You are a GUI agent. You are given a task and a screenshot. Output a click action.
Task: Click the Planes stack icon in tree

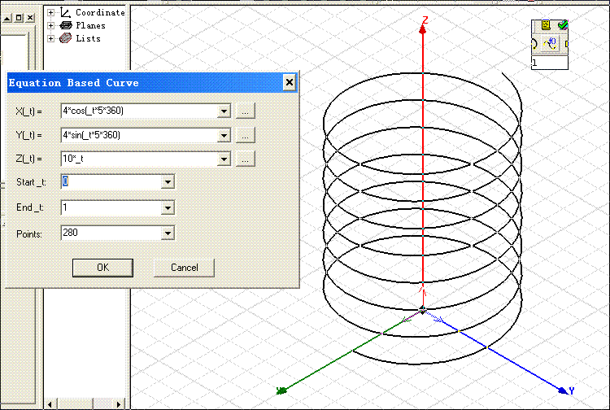pos(65,26)
